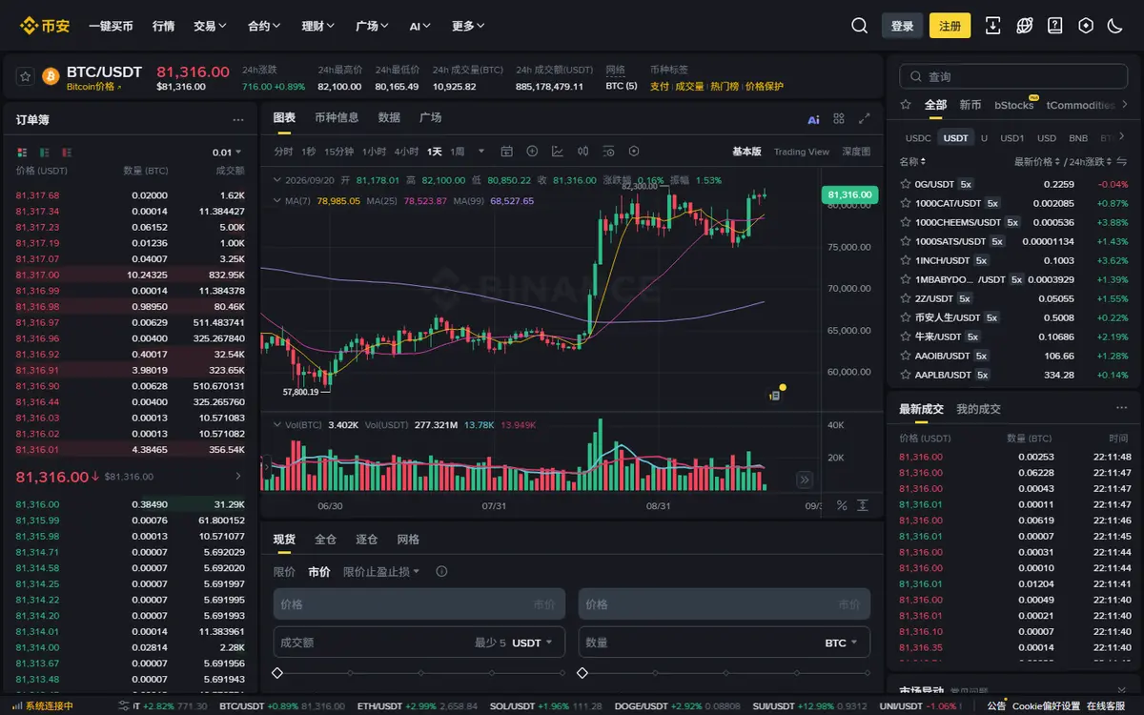Collapse the chart OHLC info row chevron
Viewport: 1144px width, 715px height.
276,180
